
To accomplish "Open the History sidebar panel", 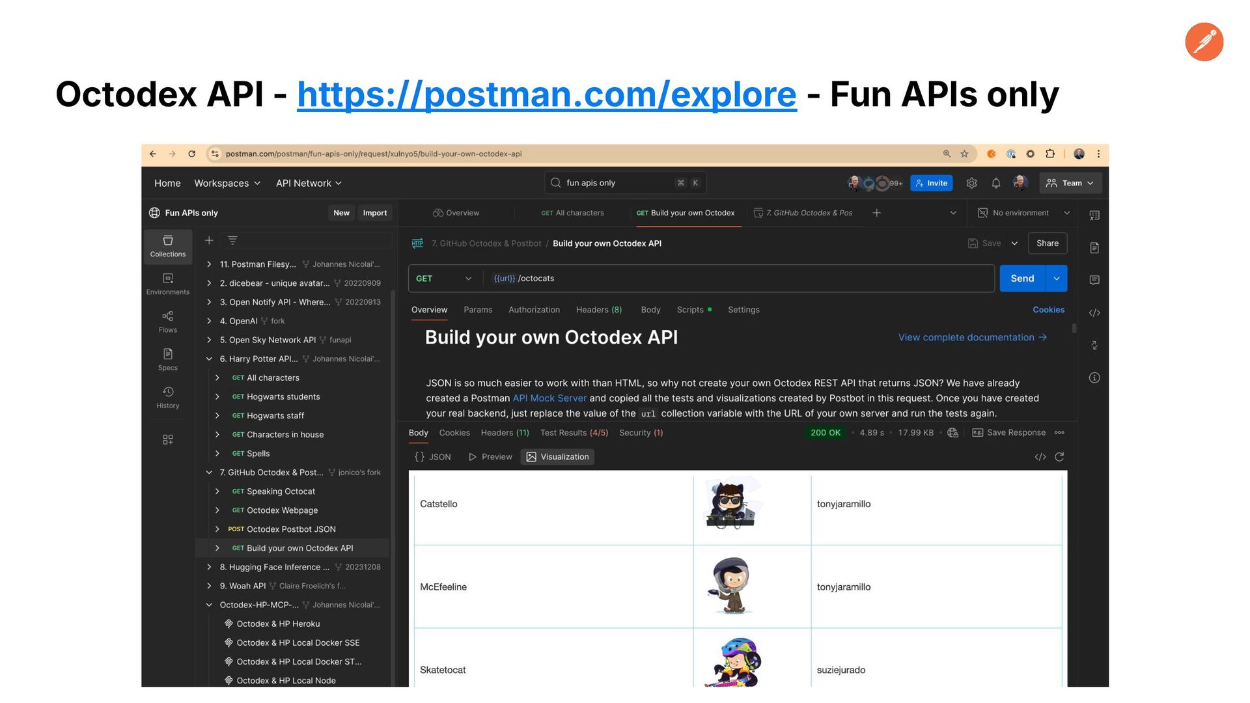I will point(168,398).
